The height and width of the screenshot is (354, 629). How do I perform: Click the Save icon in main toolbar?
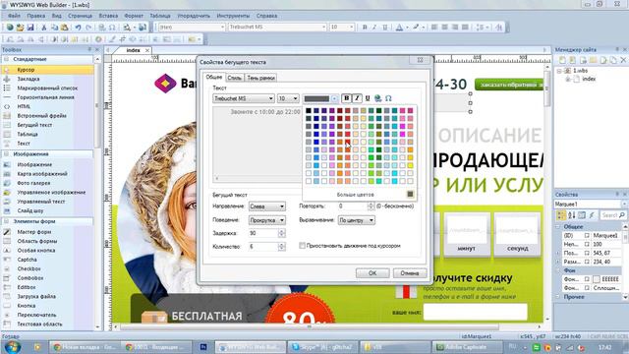[x=30, y=28]
